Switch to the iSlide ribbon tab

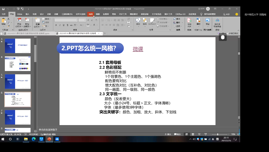click(19, 14)
